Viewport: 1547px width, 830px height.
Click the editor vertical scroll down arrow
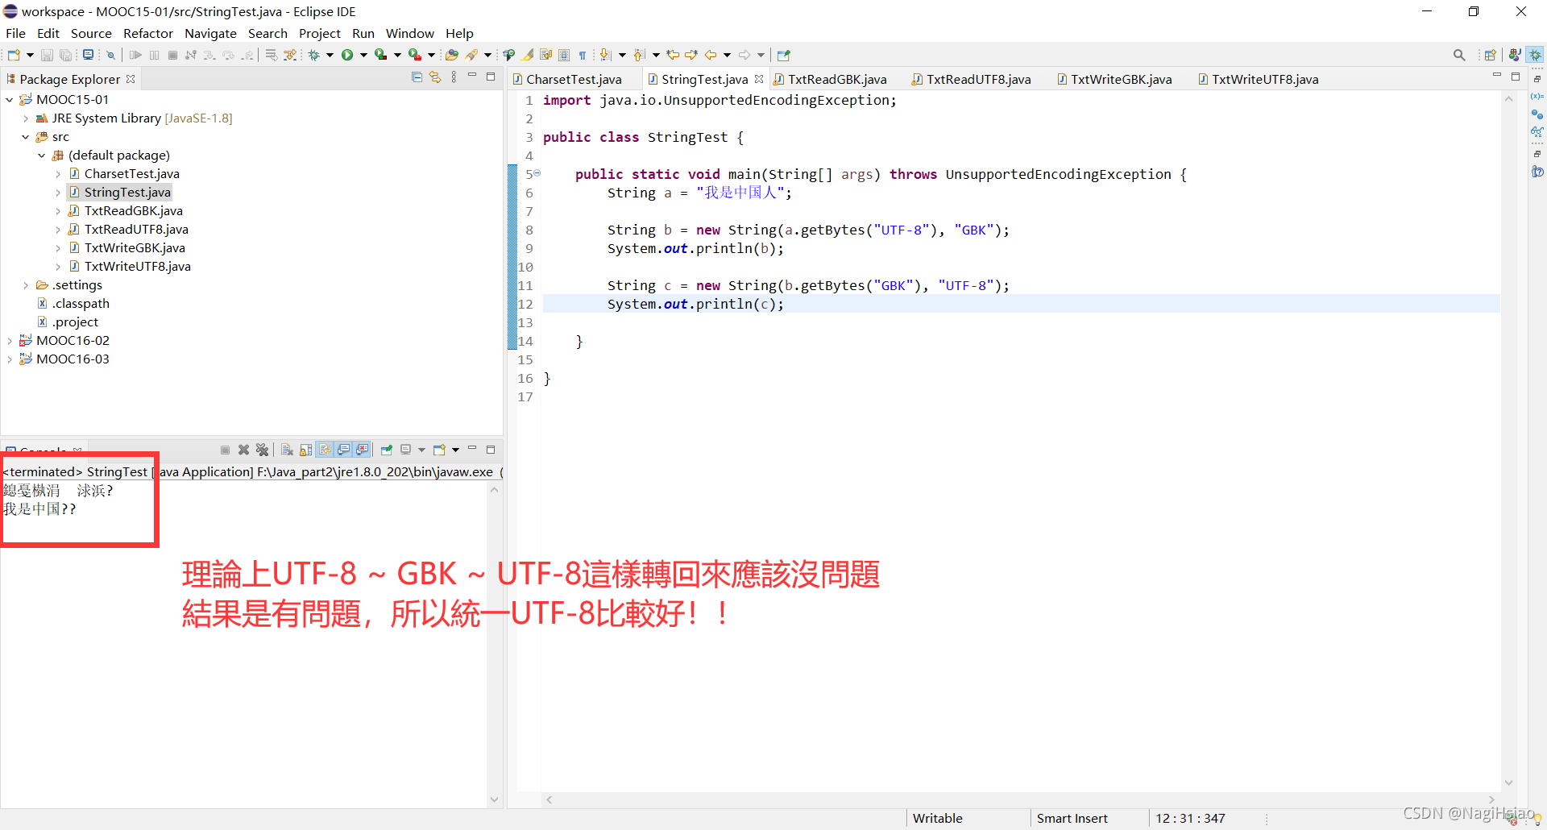click(x=1508, y=782)
